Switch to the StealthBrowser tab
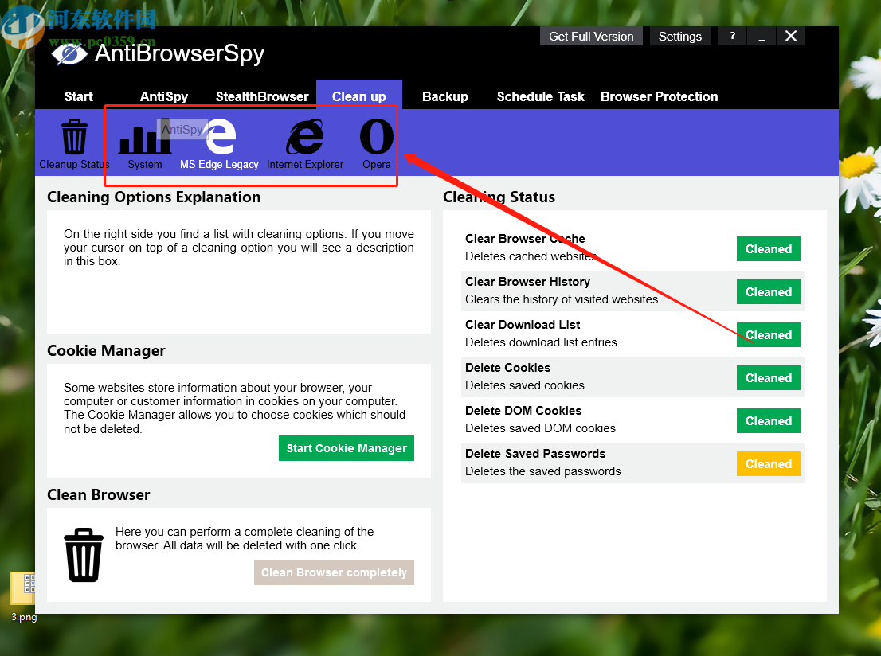Screen dimensions: 881x656 pyautogui.click(x=262, y=96)
